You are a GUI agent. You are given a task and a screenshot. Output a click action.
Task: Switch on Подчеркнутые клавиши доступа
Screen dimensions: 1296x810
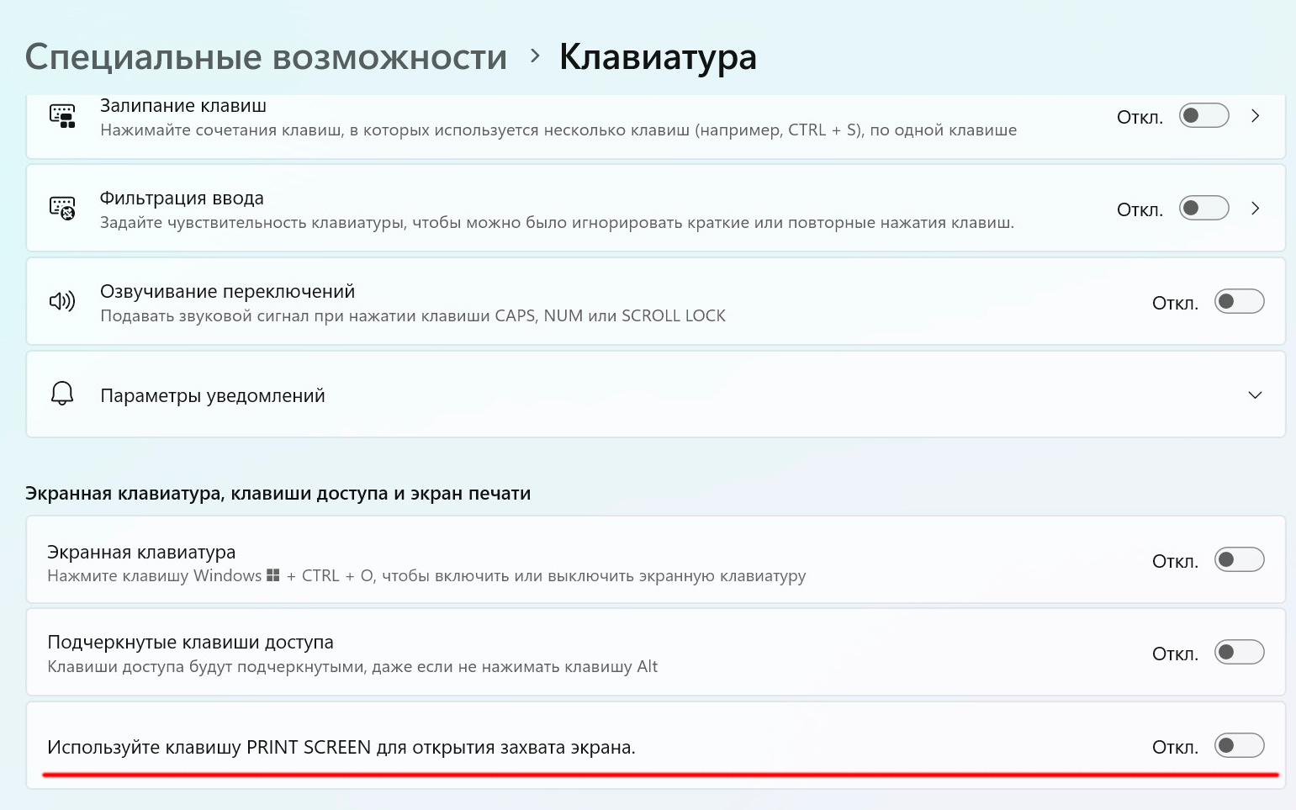click(x=1239, y=652)
